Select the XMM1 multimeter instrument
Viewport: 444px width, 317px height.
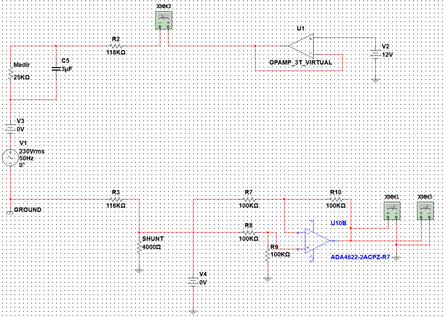click(x=392, y=210)
